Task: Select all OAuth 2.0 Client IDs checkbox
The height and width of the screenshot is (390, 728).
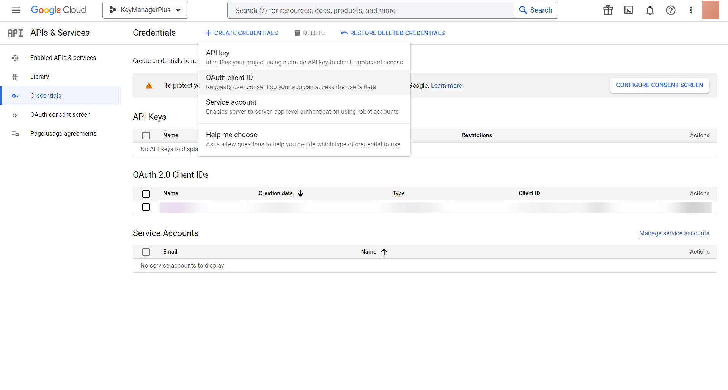Action: click(146, 194)
